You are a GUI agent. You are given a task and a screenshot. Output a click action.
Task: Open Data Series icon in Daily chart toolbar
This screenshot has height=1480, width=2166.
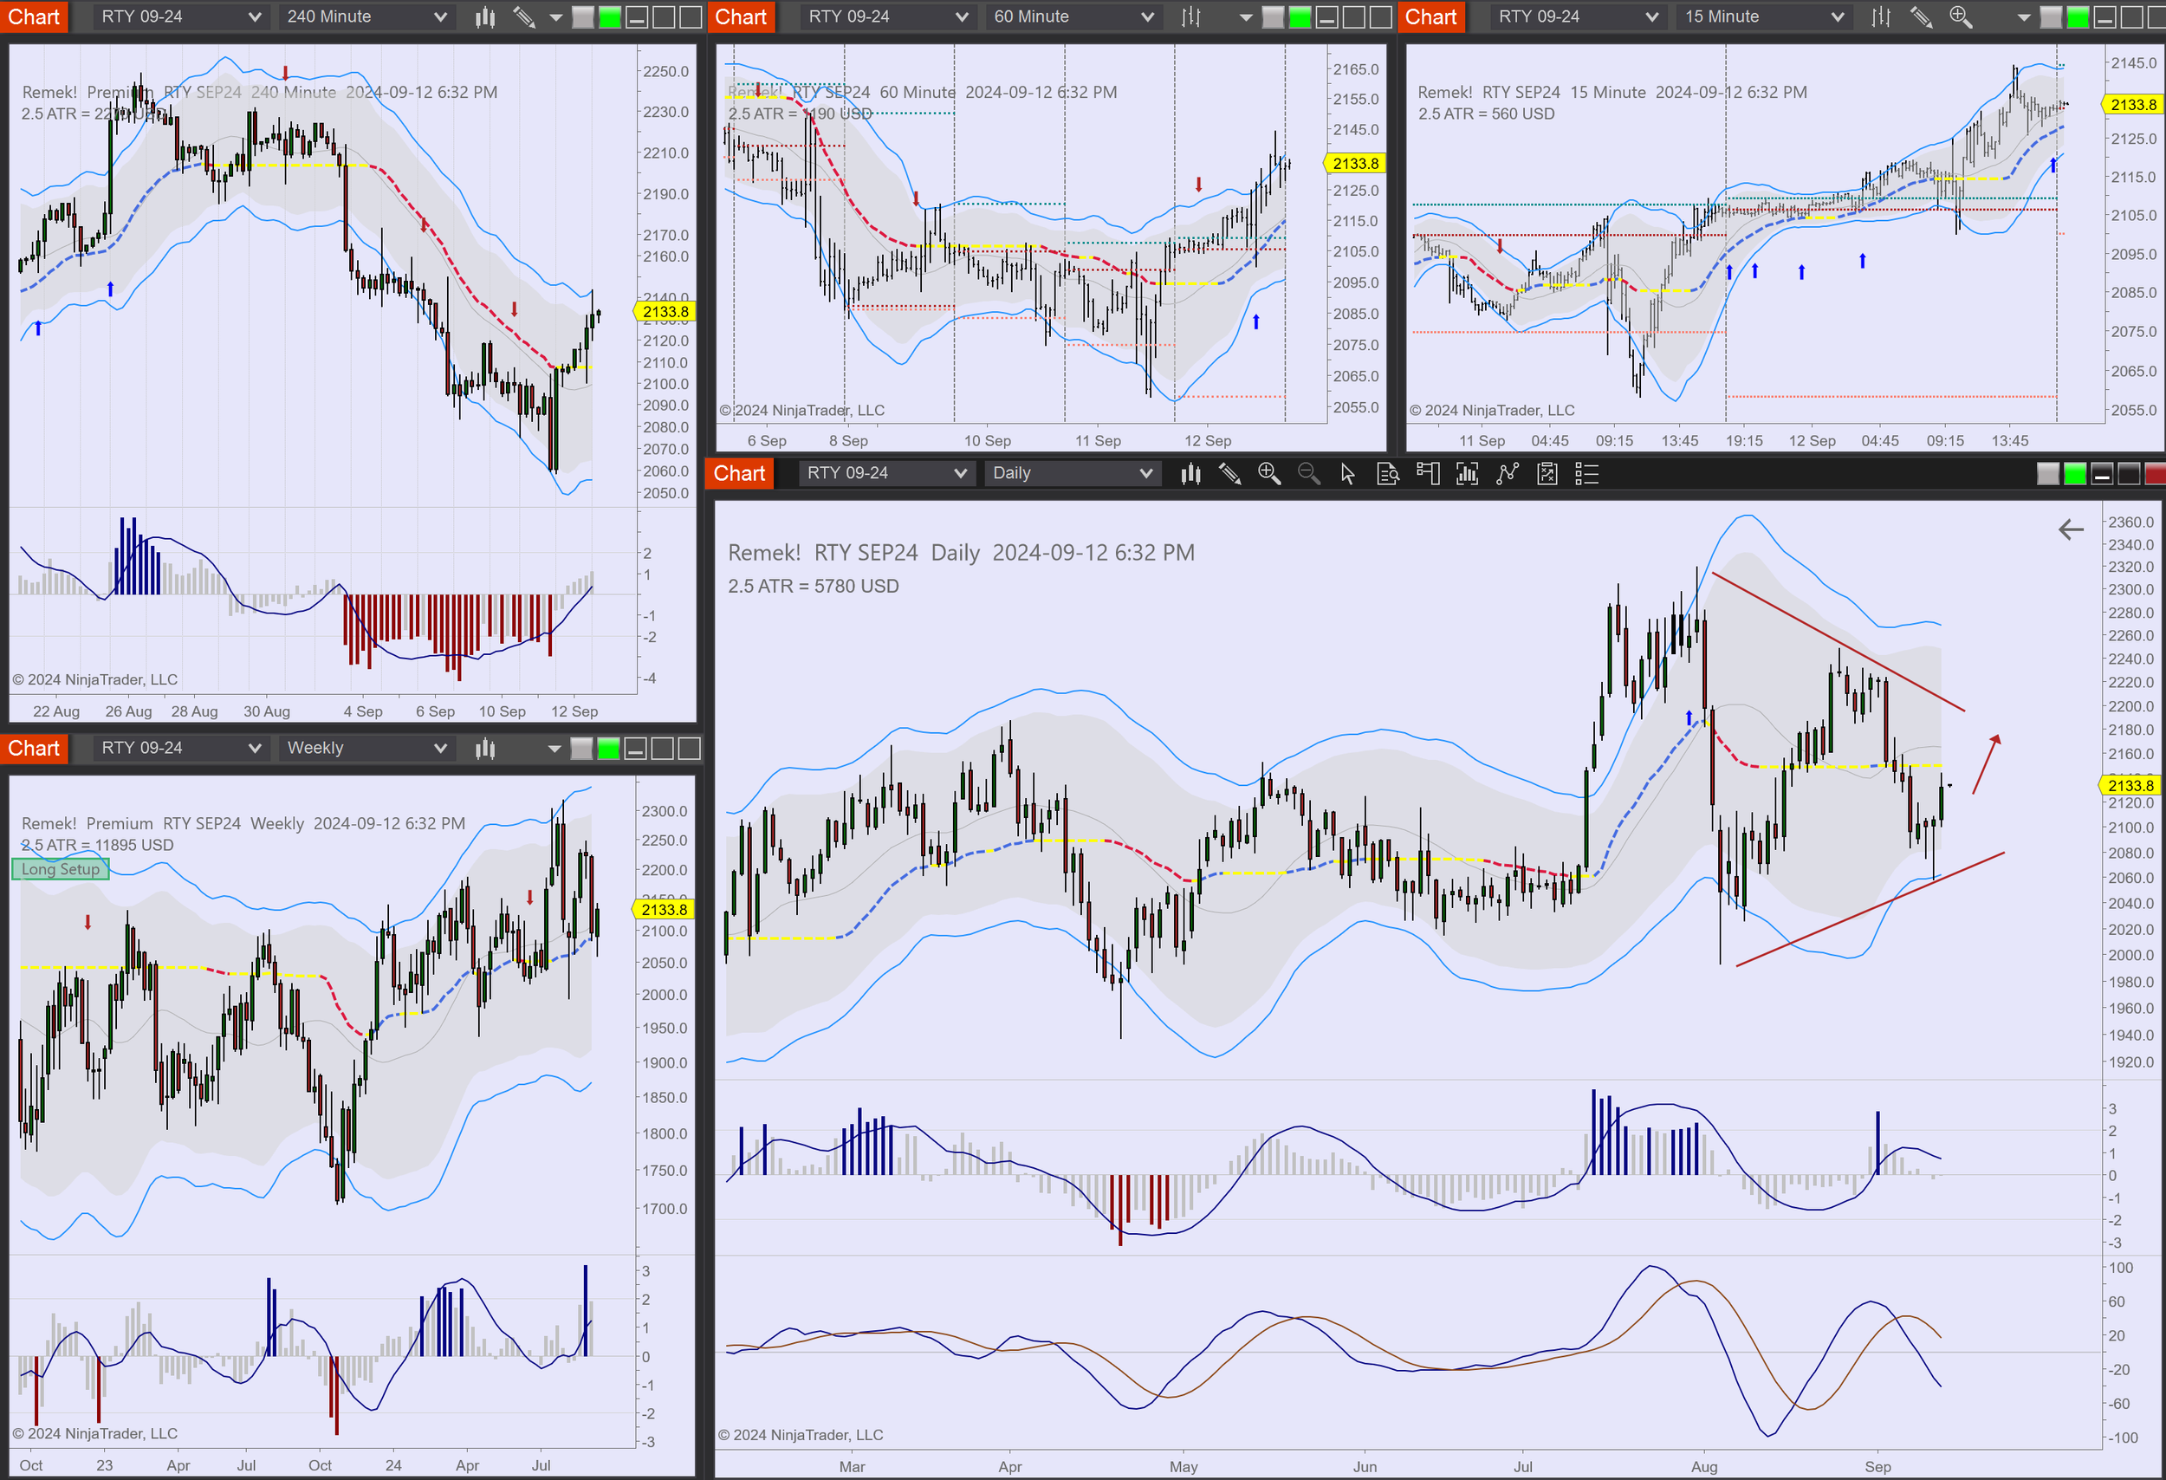click(1467, 473)
